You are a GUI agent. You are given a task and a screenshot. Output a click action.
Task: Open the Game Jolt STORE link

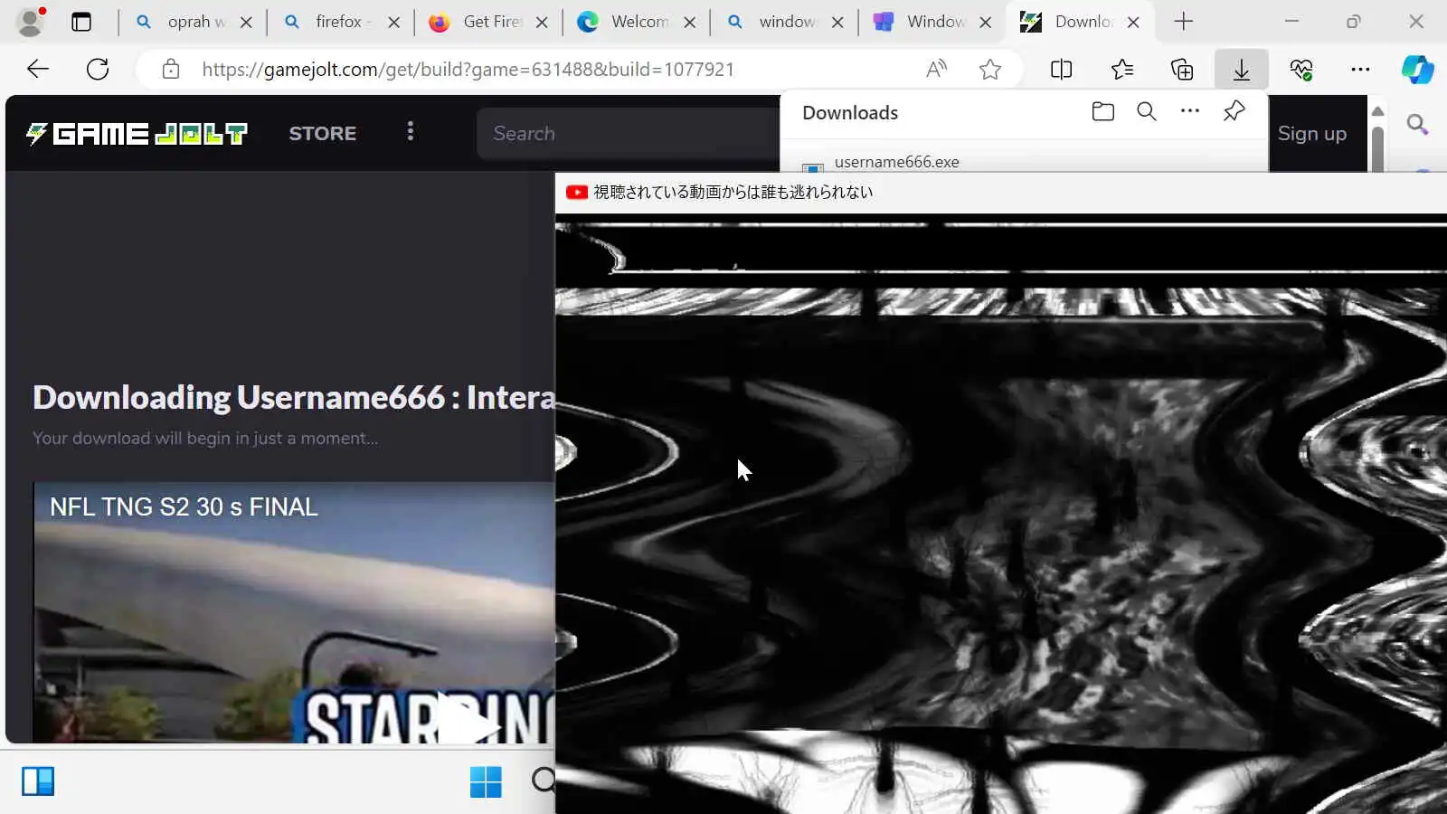click(323, 133)
